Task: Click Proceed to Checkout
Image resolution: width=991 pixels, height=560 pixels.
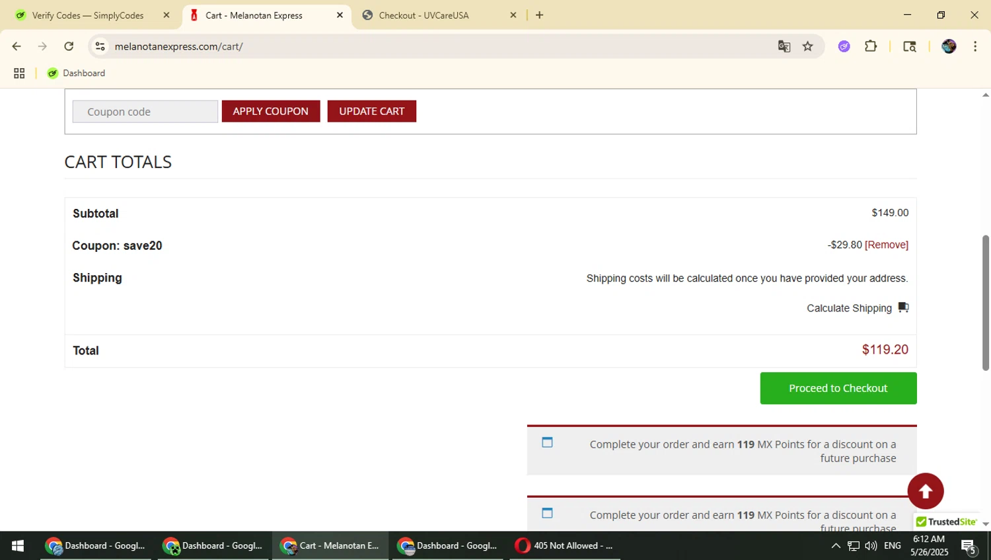Action: (838, 388)
